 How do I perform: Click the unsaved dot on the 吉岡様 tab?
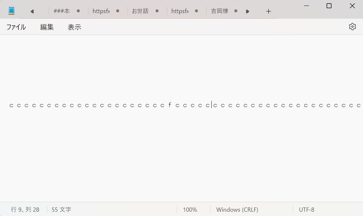pyautogui.click(x=236, y=11)
